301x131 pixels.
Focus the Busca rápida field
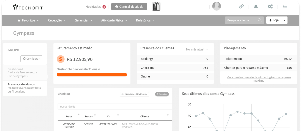pos(115,106)
